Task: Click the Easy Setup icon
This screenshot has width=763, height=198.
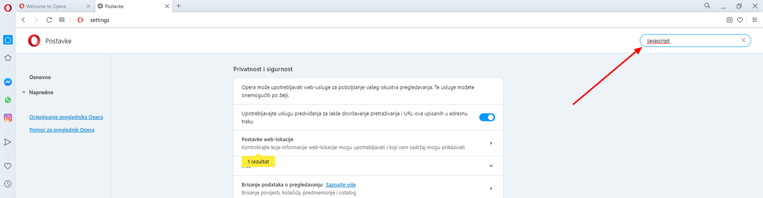Action: tap(754, 20)
